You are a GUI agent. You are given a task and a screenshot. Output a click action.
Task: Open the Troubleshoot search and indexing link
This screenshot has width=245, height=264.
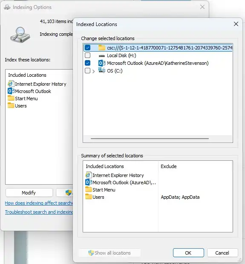(x=39, y=212)
